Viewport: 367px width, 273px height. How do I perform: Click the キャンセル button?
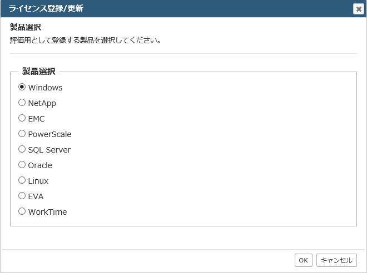(x=336, y=260)
